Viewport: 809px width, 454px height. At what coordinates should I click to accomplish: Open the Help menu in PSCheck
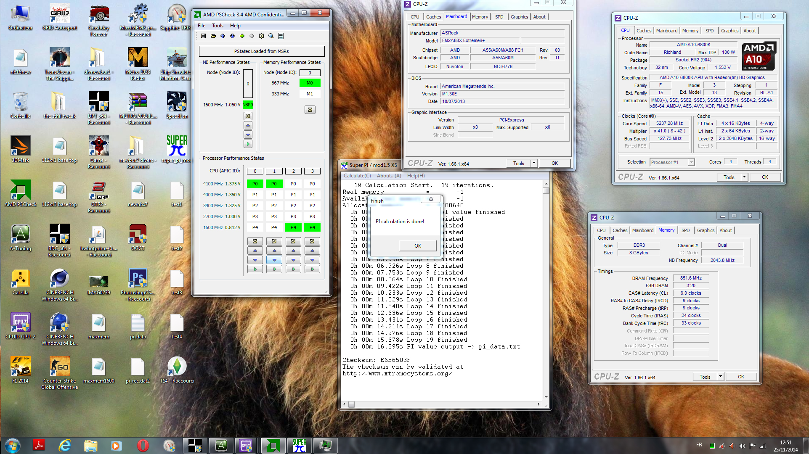[x=235, y=26]
